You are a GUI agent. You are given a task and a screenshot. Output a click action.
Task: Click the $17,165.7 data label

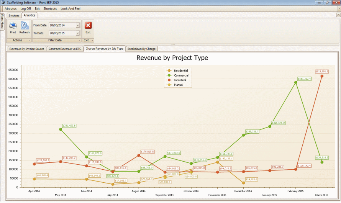121,181
